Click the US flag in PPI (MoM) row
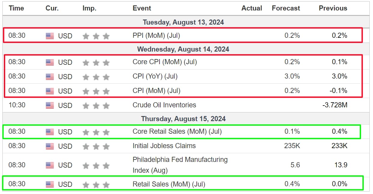373x194 pixels. [50, 36]
